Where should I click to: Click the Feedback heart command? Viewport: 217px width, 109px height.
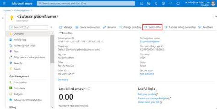point(206,27)
